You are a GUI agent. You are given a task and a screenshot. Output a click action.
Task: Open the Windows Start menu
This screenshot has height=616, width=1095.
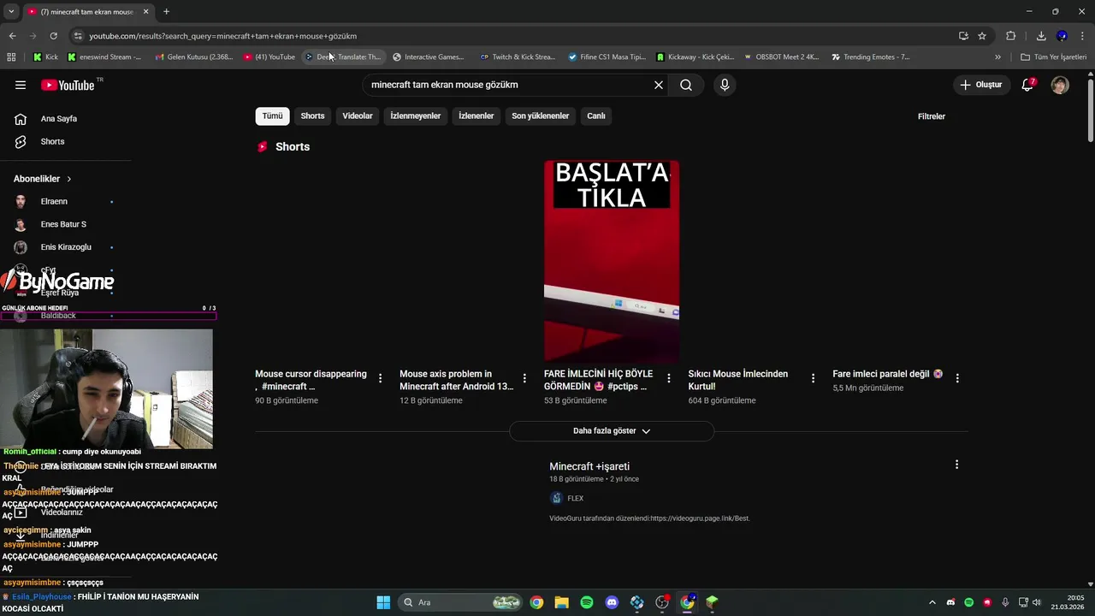[x=383, y=602]
